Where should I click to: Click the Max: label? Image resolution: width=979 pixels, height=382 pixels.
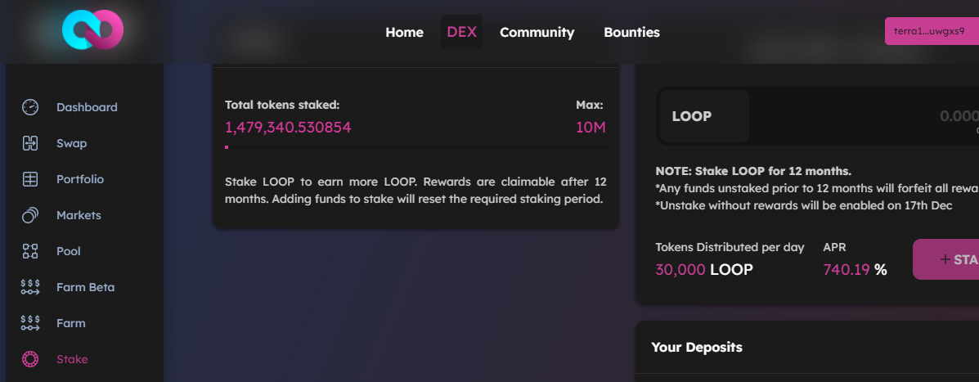tap(590, 105)
